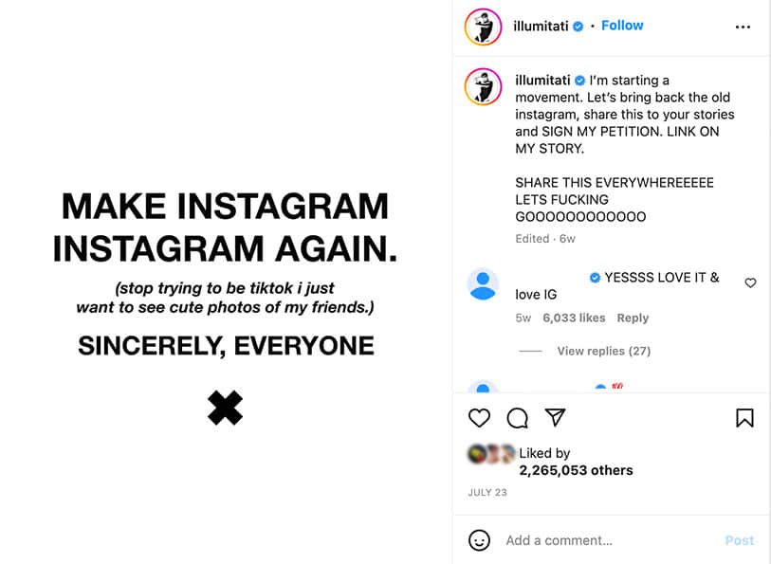Screen dimensions: 771x564
Task: Click illumitati's verified badge
Action: click(x=578, y=27)
